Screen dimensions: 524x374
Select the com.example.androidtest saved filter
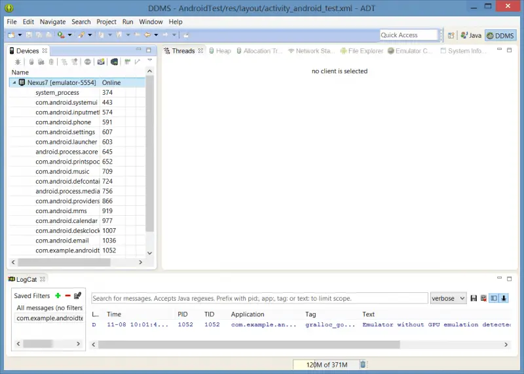(49, 318)
